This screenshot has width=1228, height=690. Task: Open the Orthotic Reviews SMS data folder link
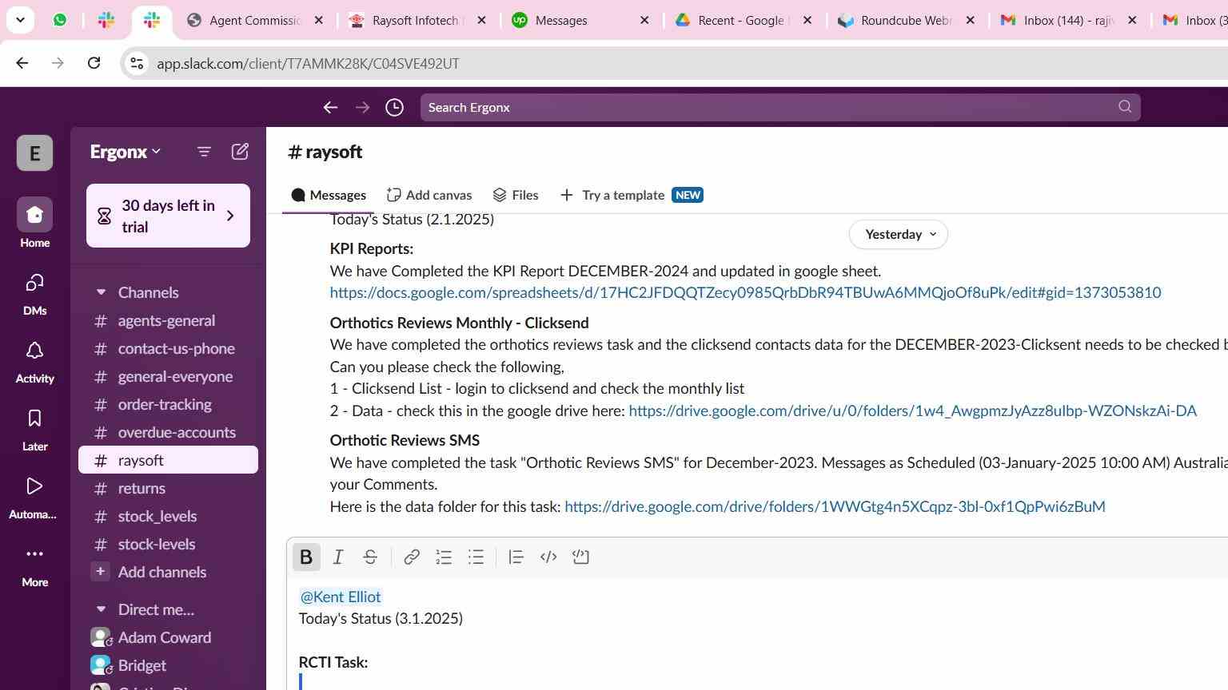point(835,507)
